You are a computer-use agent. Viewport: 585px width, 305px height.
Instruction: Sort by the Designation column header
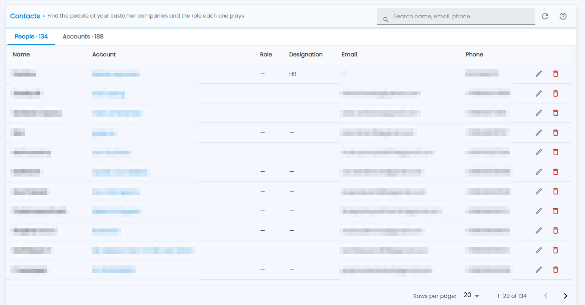click(x=306, y=55)
